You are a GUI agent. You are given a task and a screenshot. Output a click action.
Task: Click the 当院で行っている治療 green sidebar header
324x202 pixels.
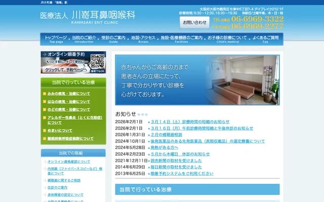tap(73, 82)
